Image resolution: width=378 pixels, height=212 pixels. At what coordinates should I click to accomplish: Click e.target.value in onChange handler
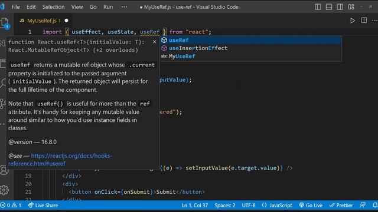pyautogui.click(x=253, y=168)
